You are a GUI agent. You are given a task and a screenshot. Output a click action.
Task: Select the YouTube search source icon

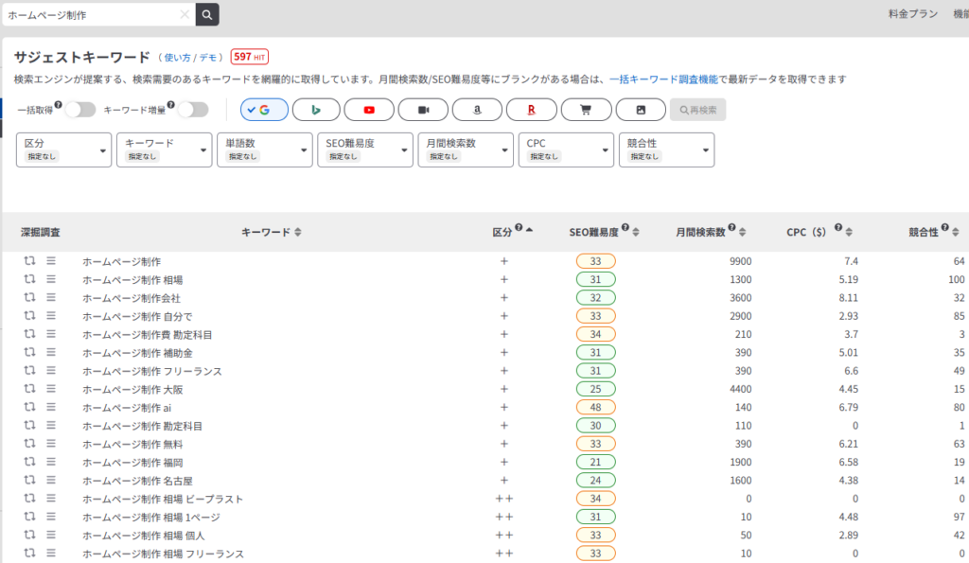pyautogui.click(x=369, y=110)
